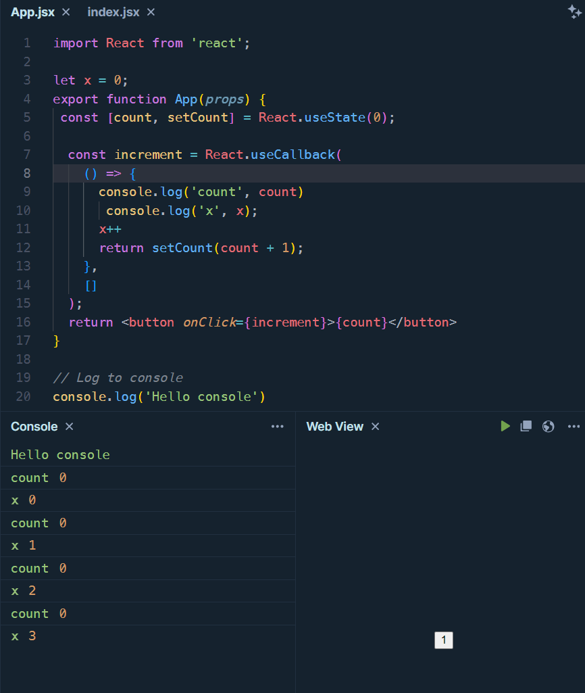Close the index.jsx tab
The width and height of the screenshot is (585, 693).
151,12
